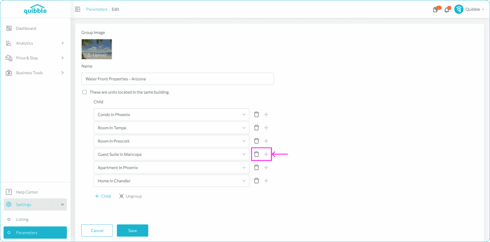Click the move handle beside Apartment In Phoenix
The width and height of the screenshot is (490, 242).
pos(266,168)
